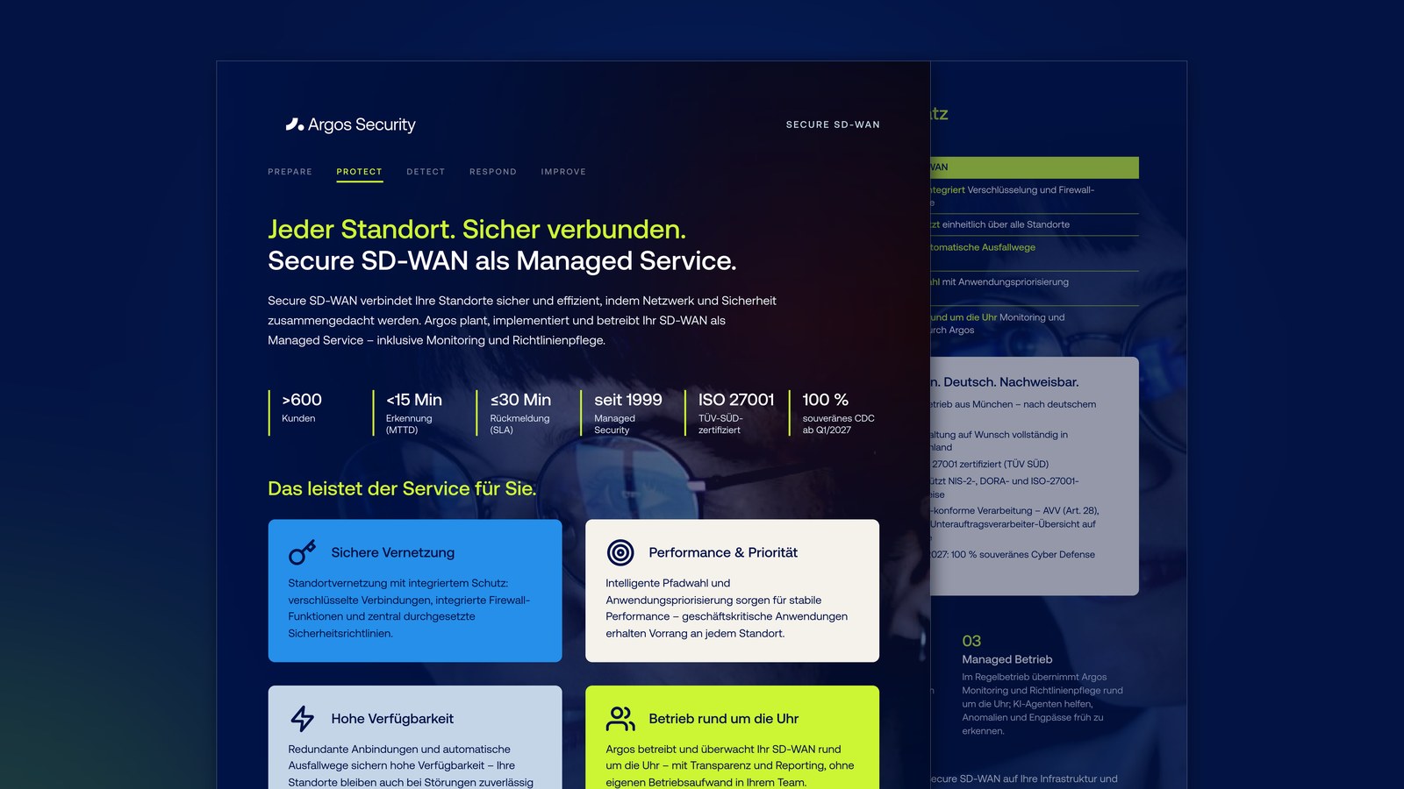The width and height of the screenshot is (1404, 789).
Task: Click the 'einheitlich über alle Standorte' line
Action: (1006, 224)
